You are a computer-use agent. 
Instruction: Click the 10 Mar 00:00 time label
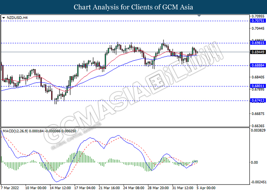point(36,188)
